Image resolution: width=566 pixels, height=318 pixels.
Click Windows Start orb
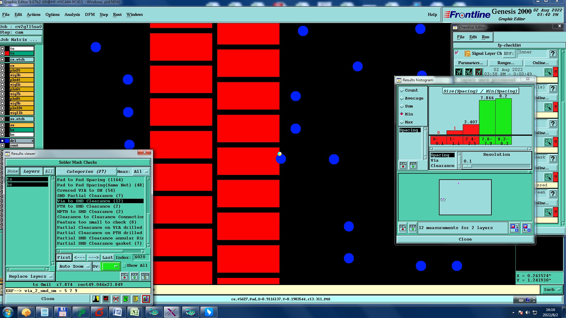(8, 312)
